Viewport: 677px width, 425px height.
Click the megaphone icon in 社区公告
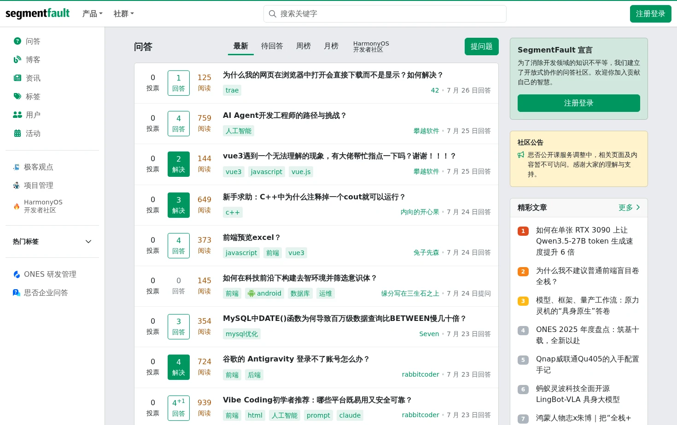[x=521, y=155]
